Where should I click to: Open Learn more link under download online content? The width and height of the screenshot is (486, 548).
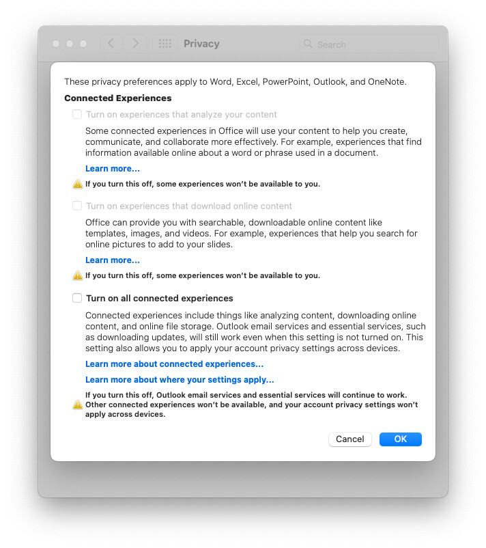pos(113,260)
